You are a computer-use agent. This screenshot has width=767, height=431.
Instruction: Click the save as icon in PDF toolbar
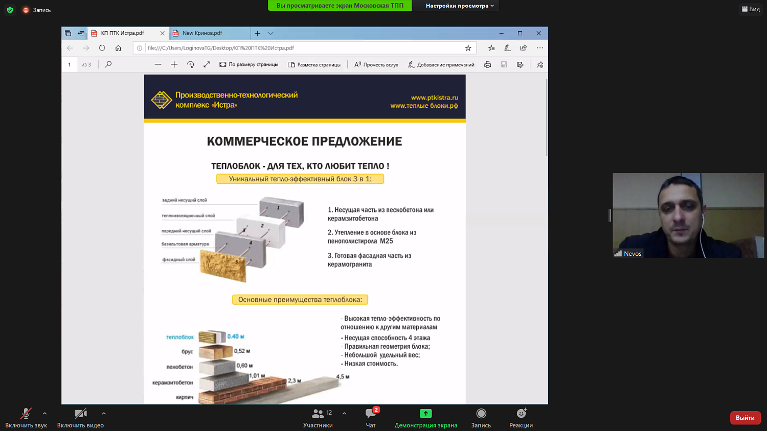tap(520, 65)
